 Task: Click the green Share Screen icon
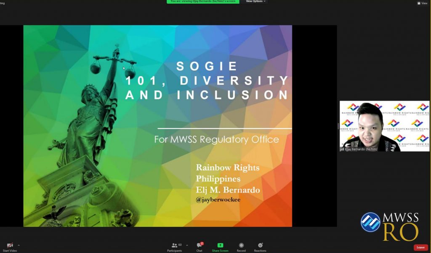(220, 245)
